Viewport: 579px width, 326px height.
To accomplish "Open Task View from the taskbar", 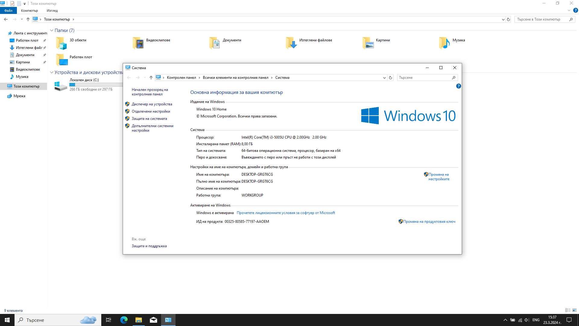I will coord(109,320).
